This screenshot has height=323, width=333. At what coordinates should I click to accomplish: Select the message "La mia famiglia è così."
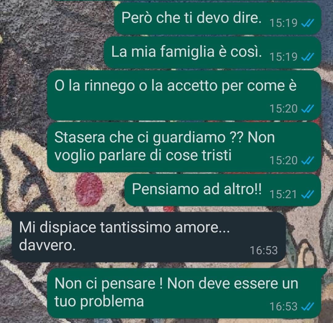(x=212, y=53)
